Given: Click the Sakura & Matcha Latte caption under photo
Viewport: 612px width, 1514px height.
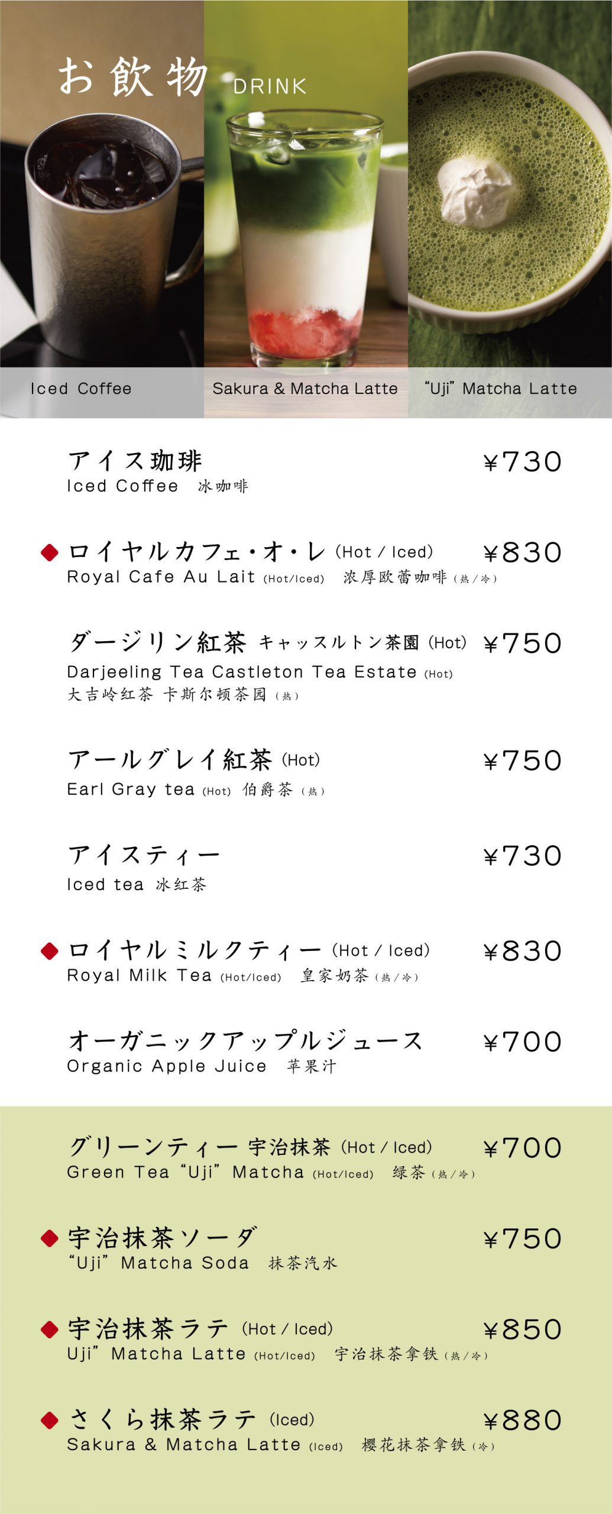Looking at the screenshot, I should pyautogui.click(x=305, y=389).
